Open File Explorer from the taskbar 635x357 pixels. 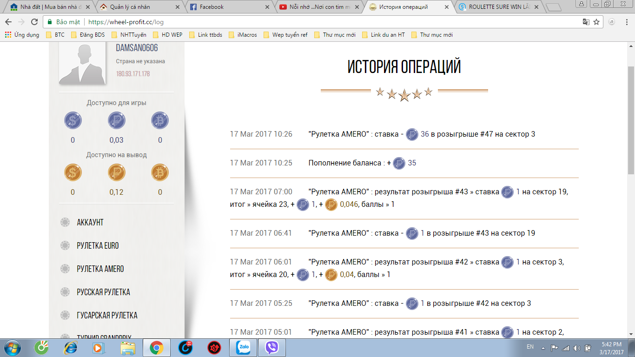[128, 348]
